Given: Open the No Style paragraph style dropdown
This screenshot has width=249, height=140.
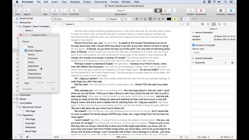Looking at the screenshot, I should [x=70, y=19].
